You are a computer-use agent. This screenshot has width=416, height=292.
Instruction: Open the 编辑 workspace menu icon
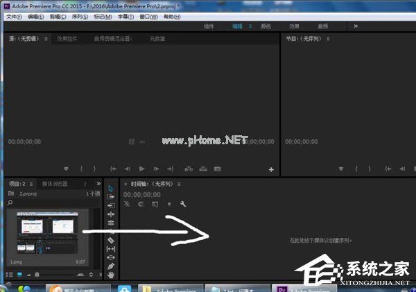(250, 26)
